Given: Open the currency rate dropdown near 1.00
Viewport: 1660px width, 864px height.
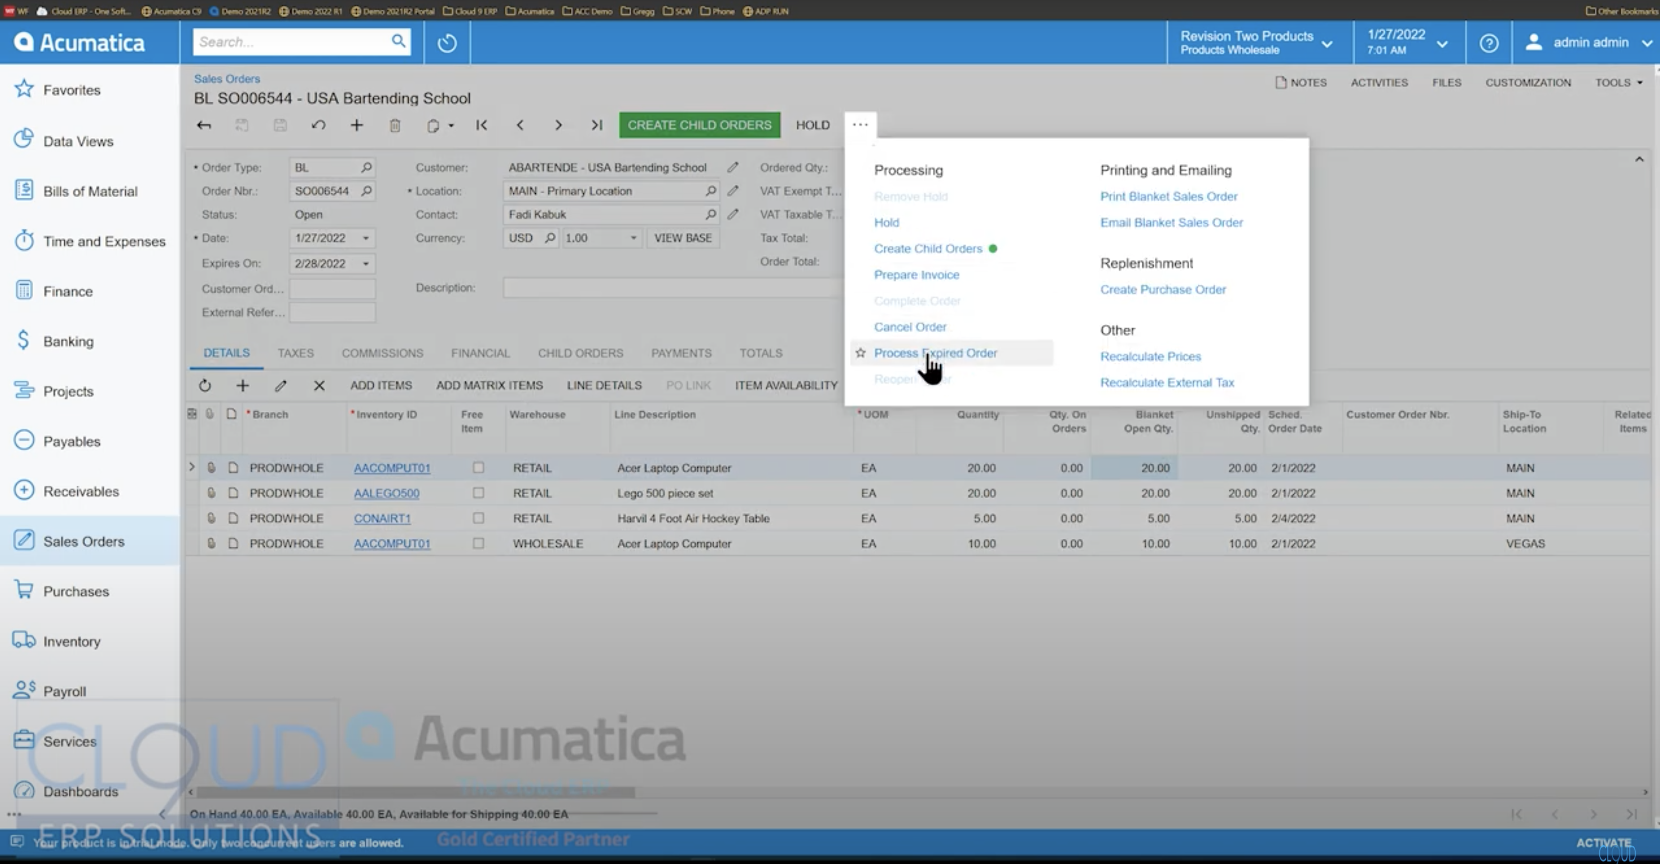Looking at the screenshot, I should coord(632,238).
